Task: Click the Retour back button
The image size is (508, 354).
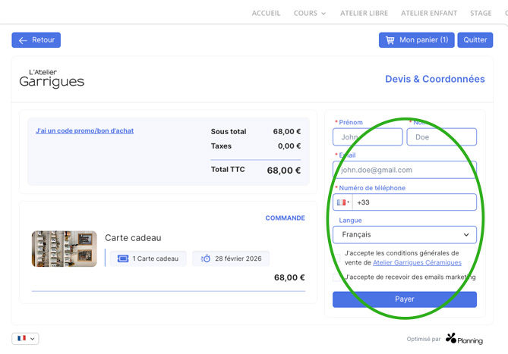Action: click(36, 40)
